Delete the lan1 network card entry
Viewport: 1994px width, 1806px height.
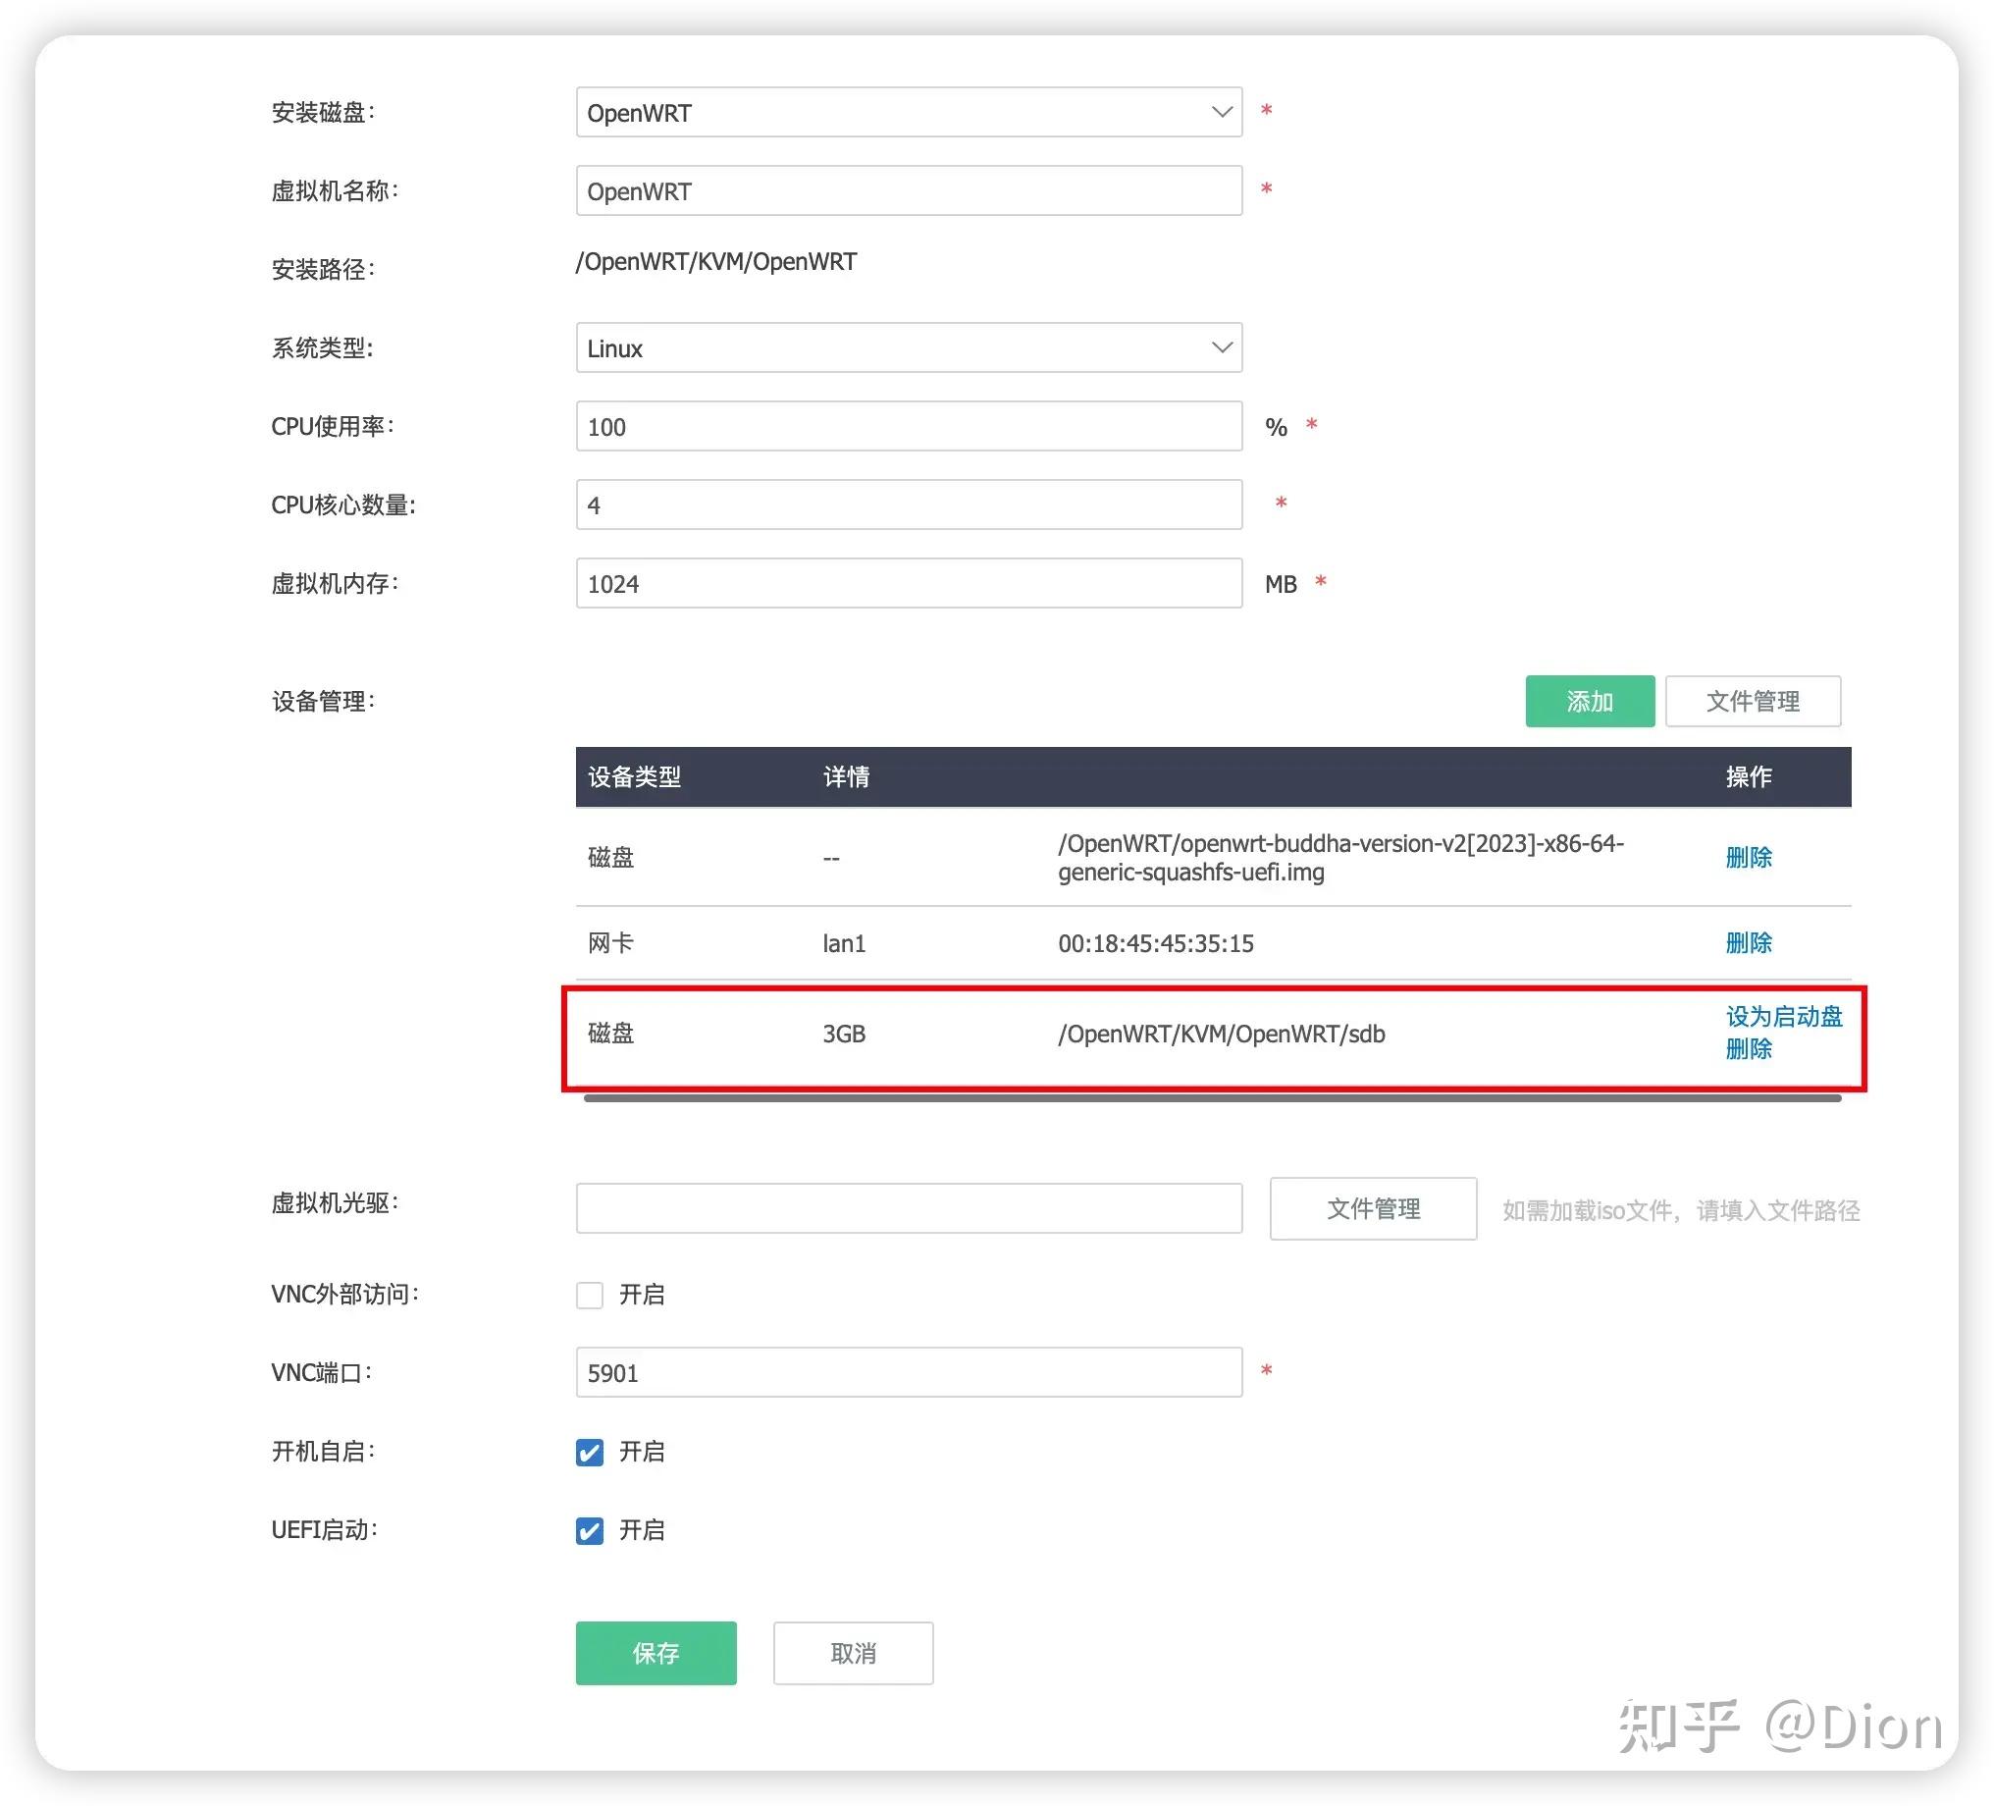pos(1749,942)
